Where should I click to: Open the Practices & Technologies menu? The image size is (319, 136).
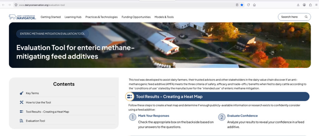click(x=102, y=17)
